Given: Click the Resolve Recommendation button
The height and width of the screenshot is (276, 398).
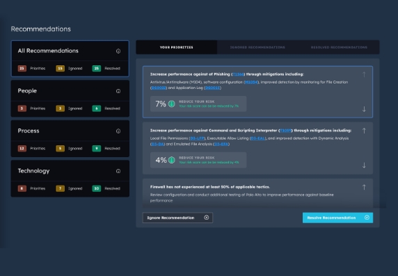Looking at the screenshot, I should [338, 218].
